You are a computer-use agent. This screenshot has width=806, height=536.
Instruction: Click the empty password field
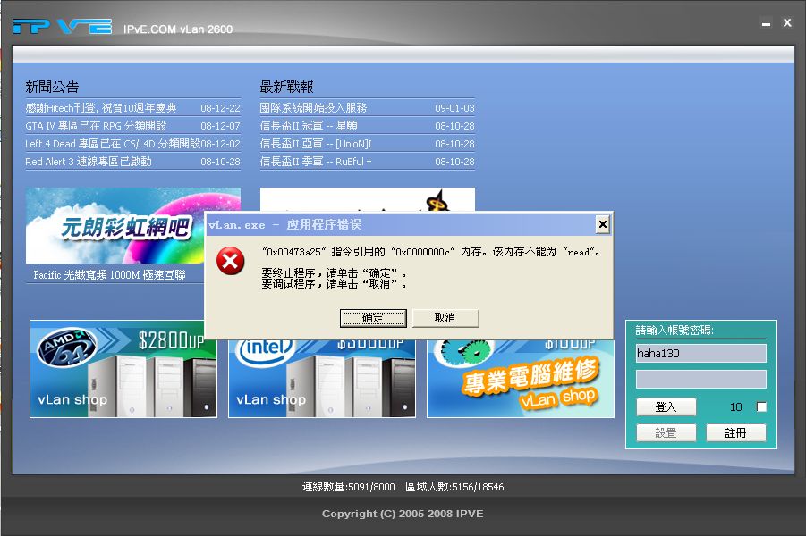point(701,380)
